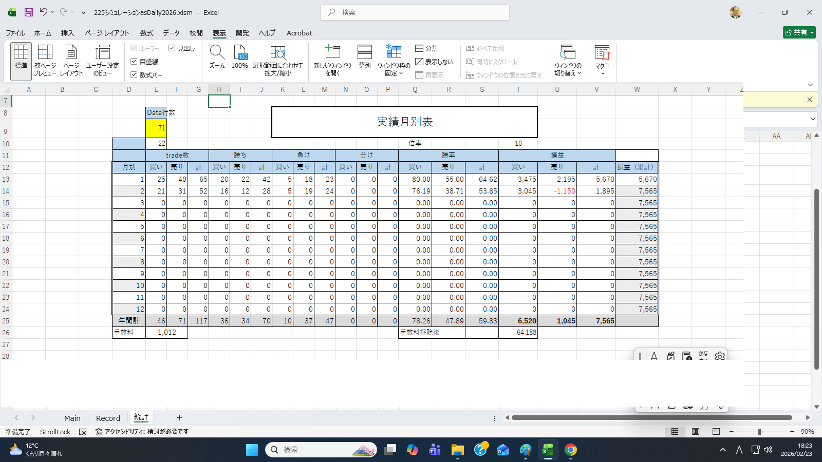Screen dimensions: 822x462
Task: Click the 分割 split window icon
Action: pos(426,48)
